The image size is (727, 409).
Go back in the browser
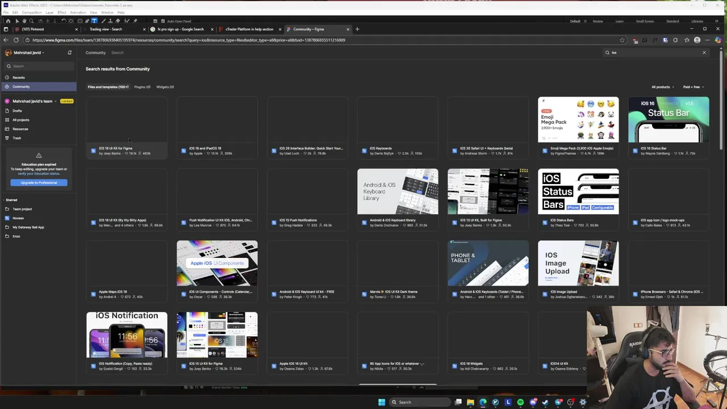6,40
